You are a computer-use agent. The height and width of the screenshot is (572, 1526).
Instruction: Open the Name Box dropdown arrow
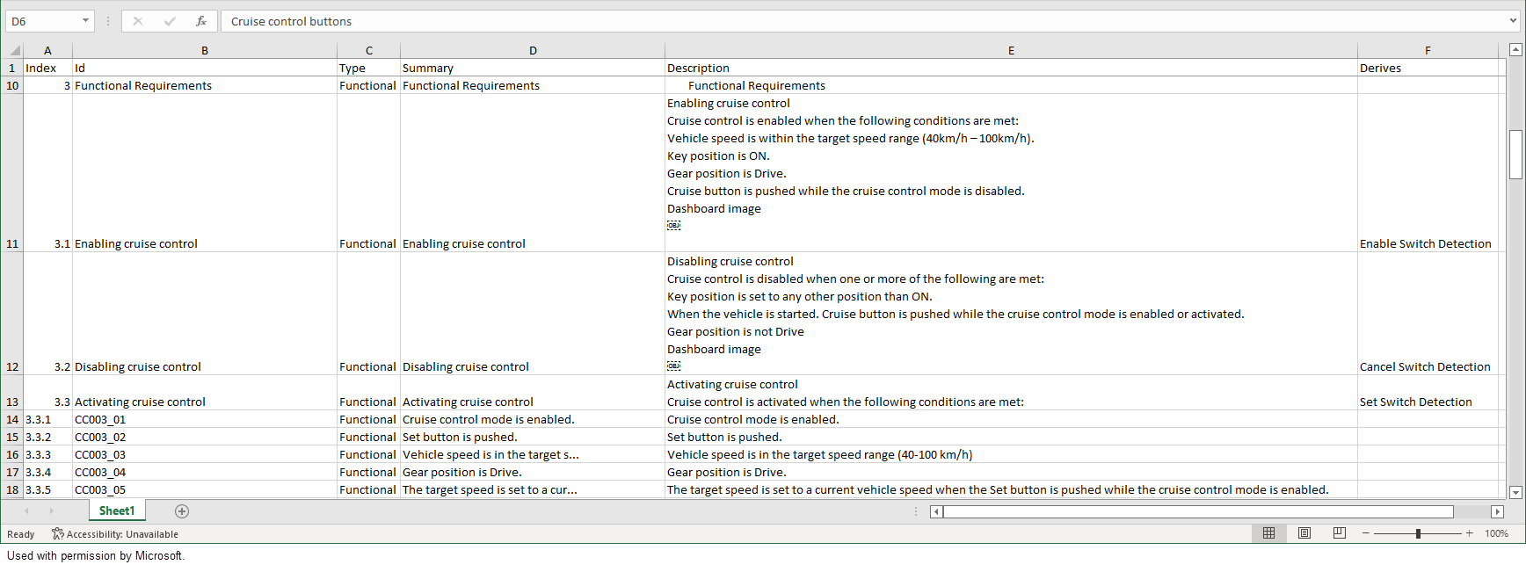(x=85, y=21)
